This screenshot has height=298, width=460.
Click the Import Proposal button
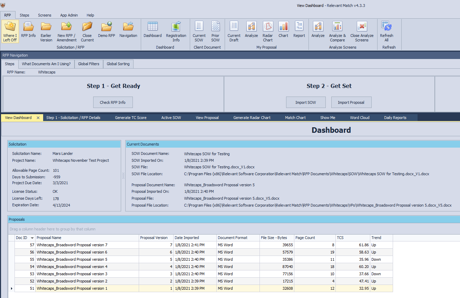click(x=351, y=102)
